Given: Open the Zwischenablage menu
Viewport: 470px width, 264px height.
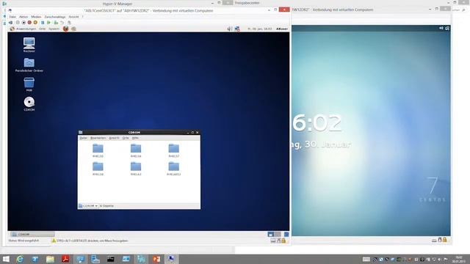Looking at the screenshot, I should coord(55,17).
